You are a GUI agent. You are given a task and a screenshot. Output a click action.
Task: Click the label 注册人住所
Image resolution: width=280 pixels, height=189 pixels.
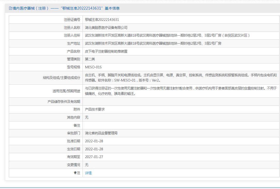click(x=72, y=35)
